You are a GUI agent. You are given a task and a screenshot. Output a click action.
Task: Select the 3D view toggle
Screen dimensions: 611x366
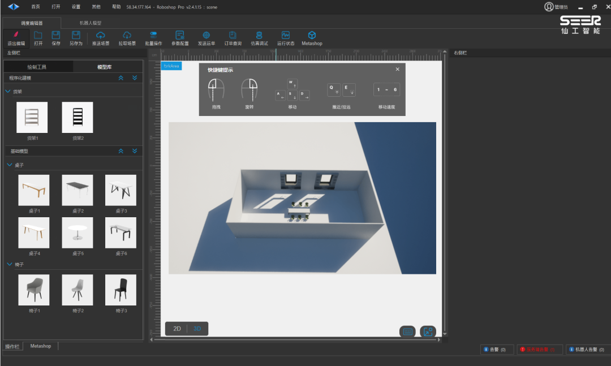197,329
